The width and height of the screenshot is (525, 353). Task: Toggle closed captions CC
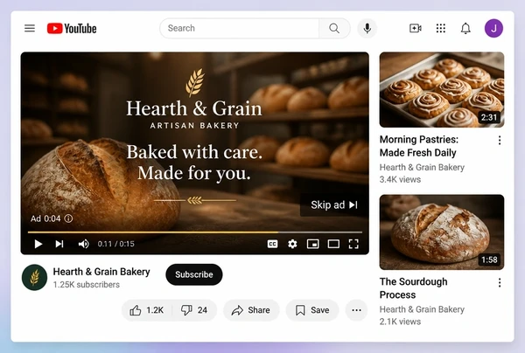pos(272,244)
